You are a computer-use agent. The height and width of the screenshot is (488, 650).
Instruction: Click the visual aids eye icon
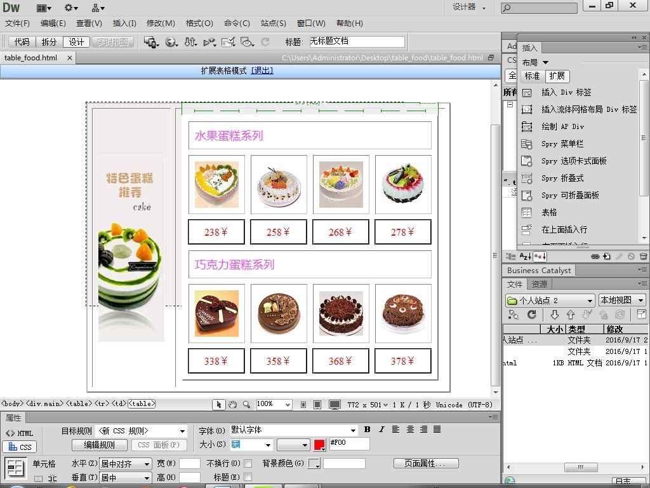click(247, 42)
